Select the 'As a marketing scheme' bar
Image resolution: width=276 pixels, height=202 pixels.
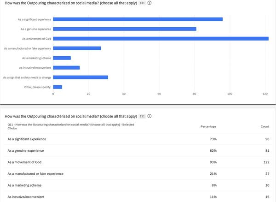pyautogui.click(x=62, y=58)
